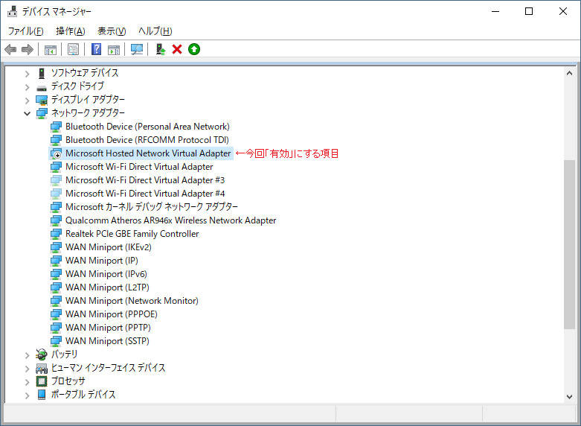Open the 表示(V) menu
The image size is (581, 426).
[x=112, y=31]
